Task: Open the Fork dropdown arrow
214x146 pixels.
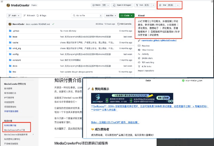Action: coord(154,5)
